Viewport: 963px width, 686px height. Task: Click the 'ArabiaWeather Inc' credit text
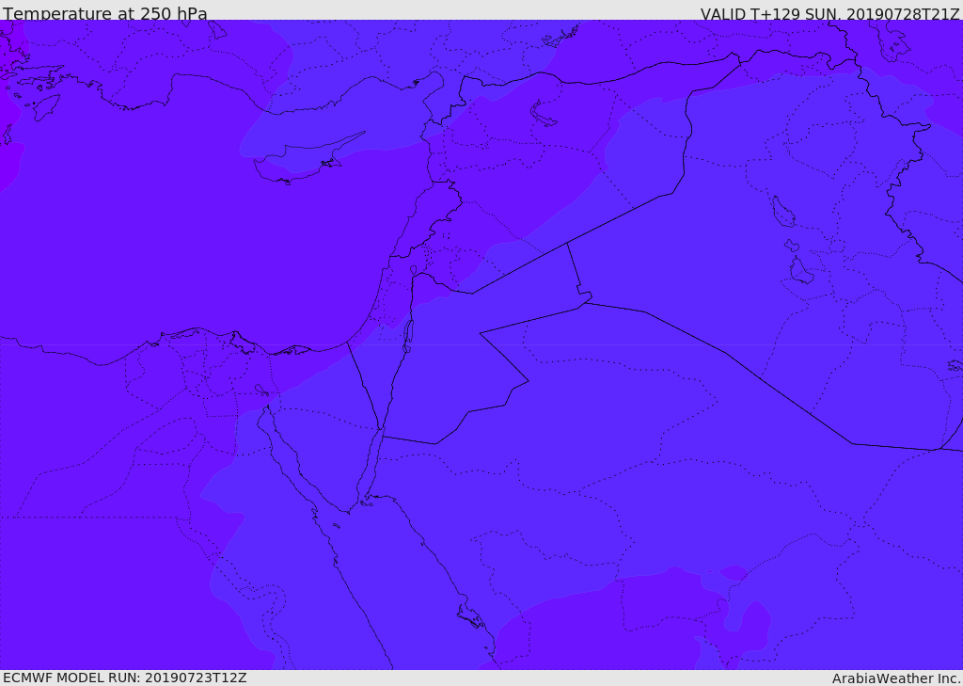pos(896,678)
